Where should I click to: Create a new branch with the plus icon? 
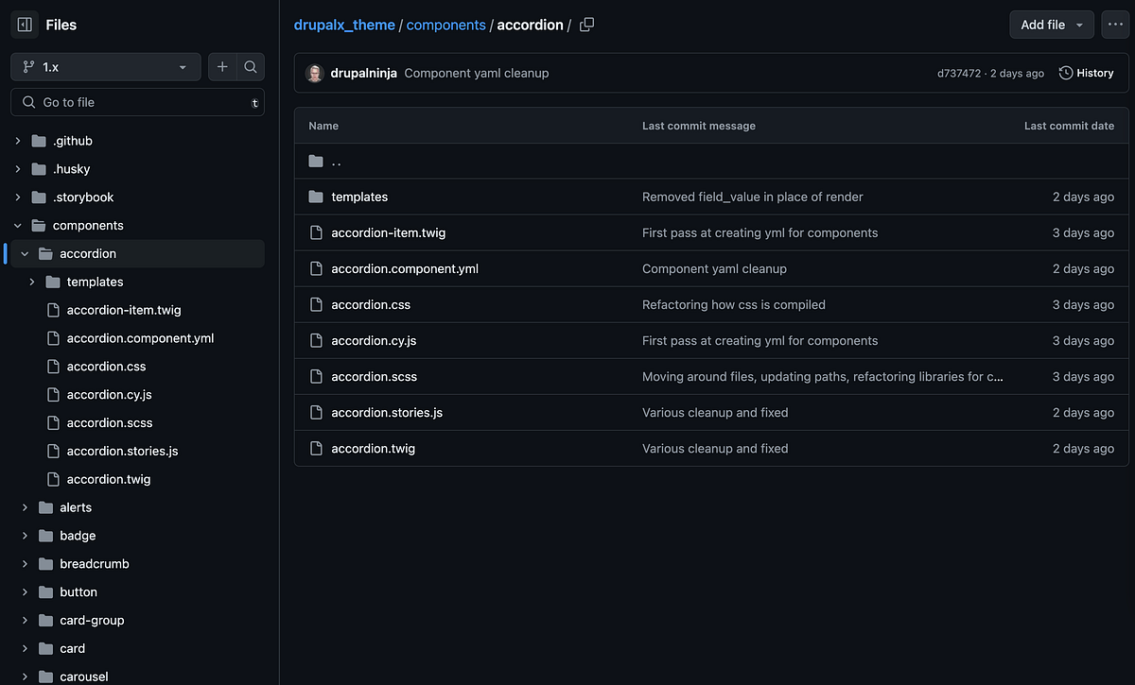[x=222, y=67]
